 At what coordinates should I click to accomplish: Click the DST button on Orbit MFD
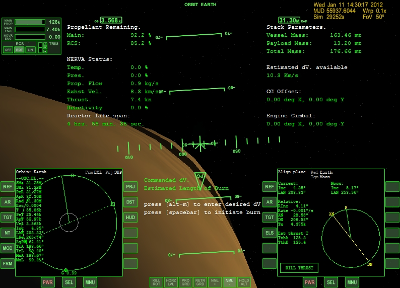pos(130,202)
